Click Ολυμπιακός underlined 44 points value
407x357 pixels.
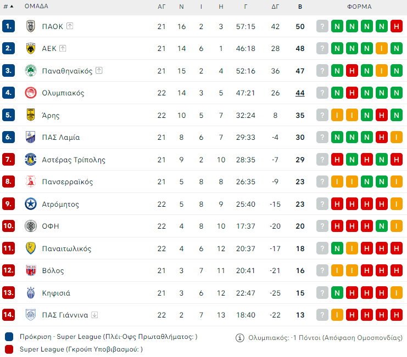pos(300,93)
